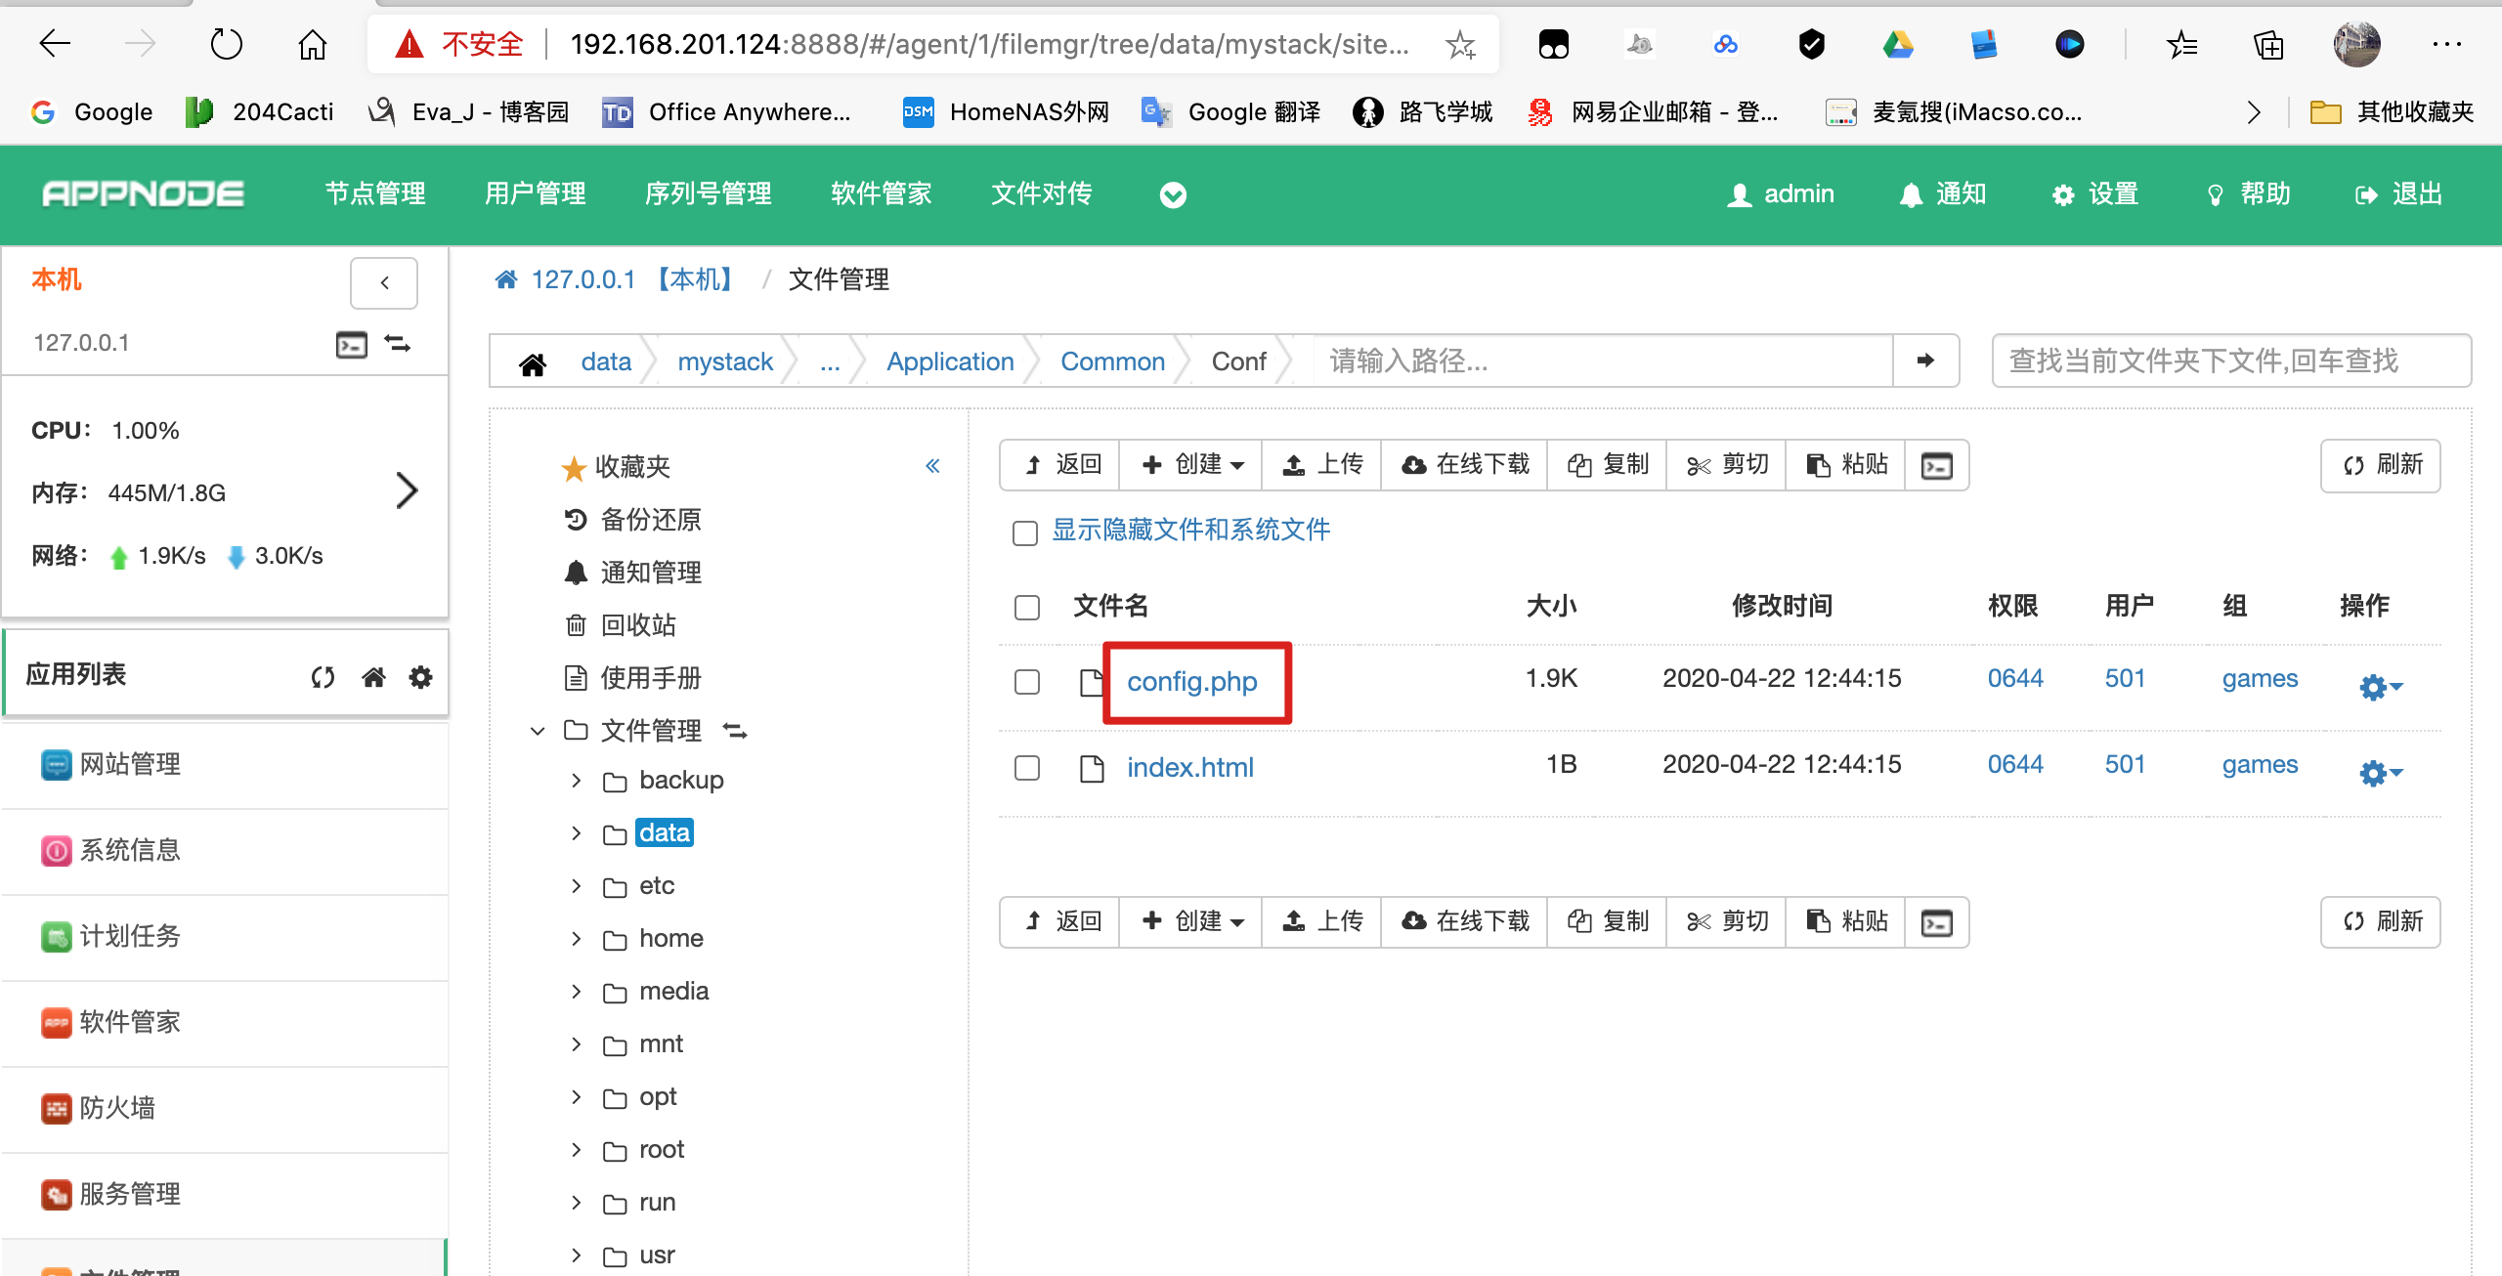Open terminal icon beside 127.0.0.1 in sidebar
Screen dimensions: 2502x1276
pyautogui.click(x=351, y=344)
